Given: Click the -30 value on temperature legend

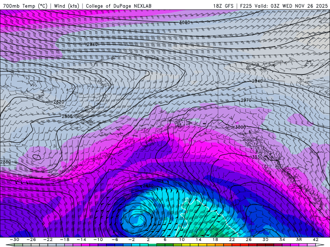Looking at the screenshot, I should [x=14, y=240].
